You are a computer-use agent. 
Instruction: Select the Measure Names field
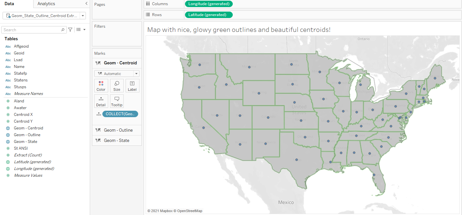(28, 94)
